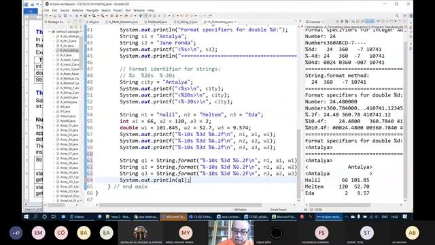This screenshot has height=245, width=435.
Task: Click the Java perspective icon at top right
Action: point(411,16)
